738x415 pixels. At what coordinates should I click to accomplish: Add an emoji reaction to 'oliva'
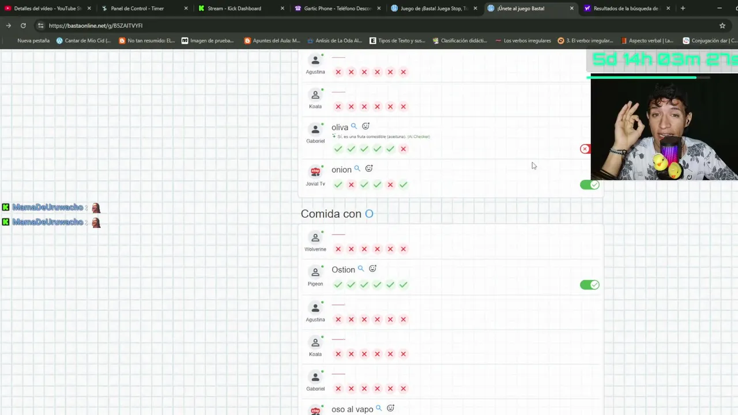point(366,126)
